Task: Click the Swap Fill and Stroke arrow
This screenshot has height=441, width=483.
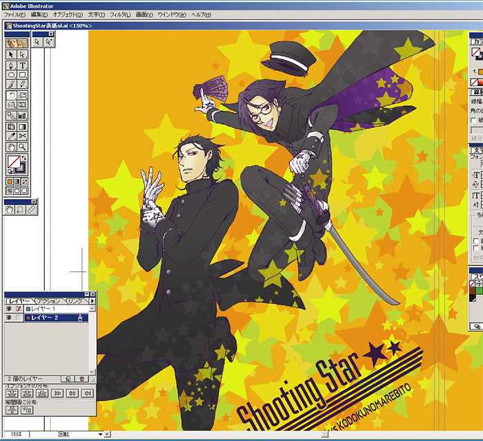Action: [x=24, y=158]
